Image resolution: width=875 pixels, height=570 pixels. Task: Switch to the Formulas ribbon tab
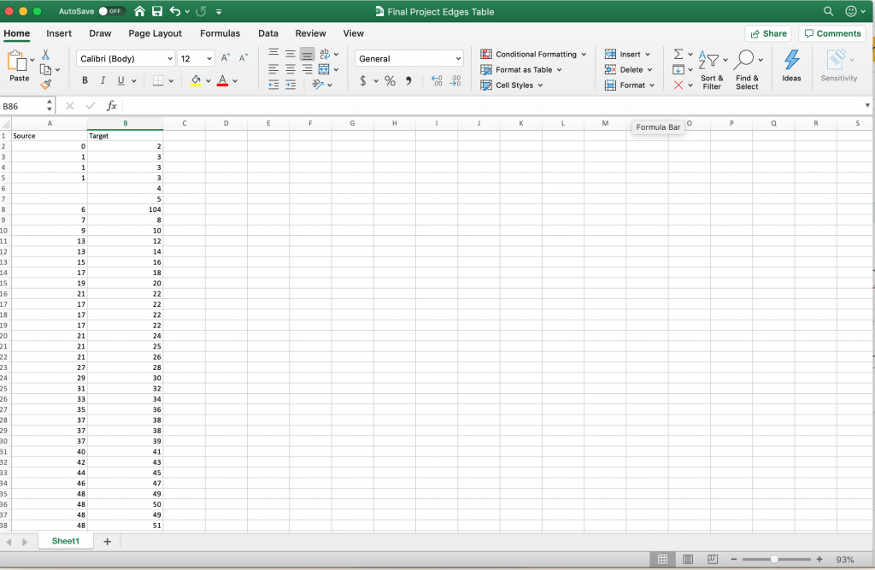coord(220,33)
